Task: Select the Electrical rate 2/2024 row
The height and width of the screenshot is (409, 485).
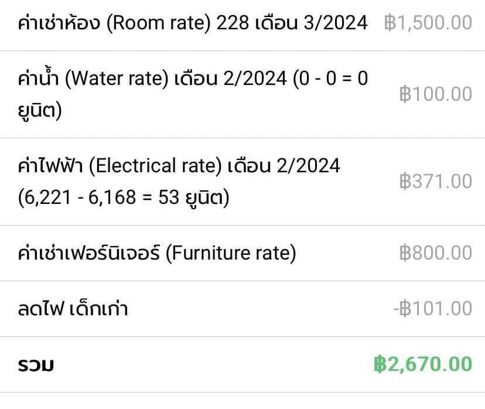Action: [243, 182]
